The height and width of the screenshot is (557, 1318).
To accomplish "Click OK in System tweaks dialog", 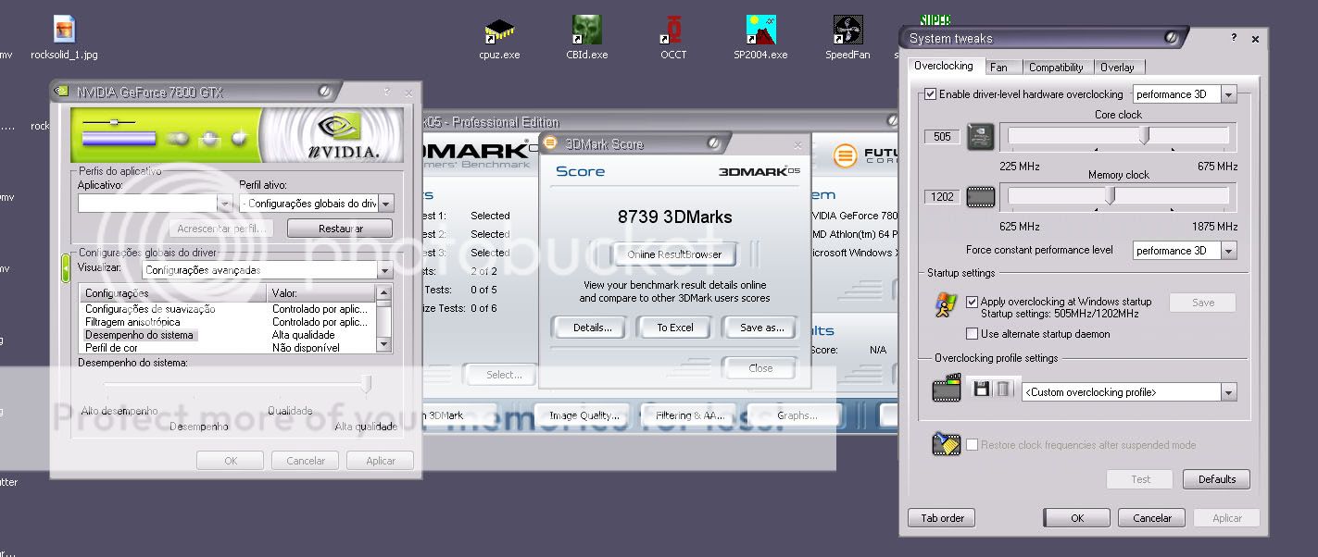I will pos(1076,518).
